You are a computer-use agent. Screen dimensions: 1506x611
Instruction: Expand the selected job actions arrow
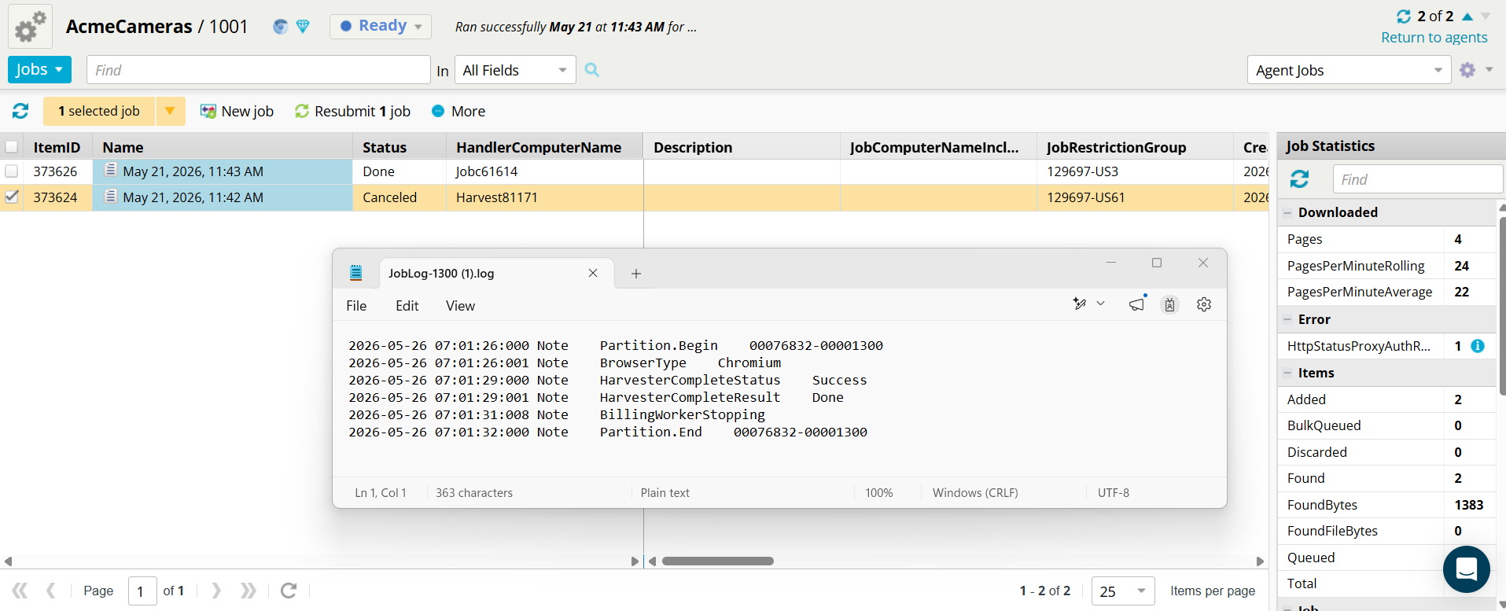coord(170,111)
